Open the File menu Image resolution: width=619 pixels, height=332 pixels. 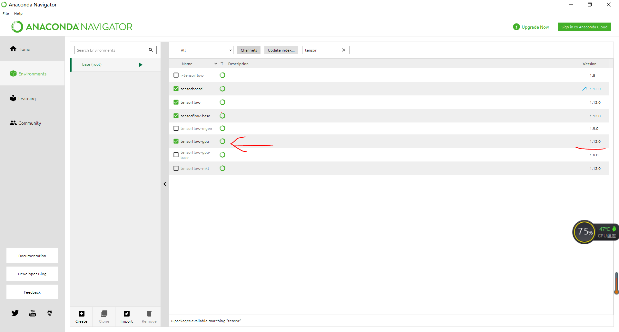(6, 14)
